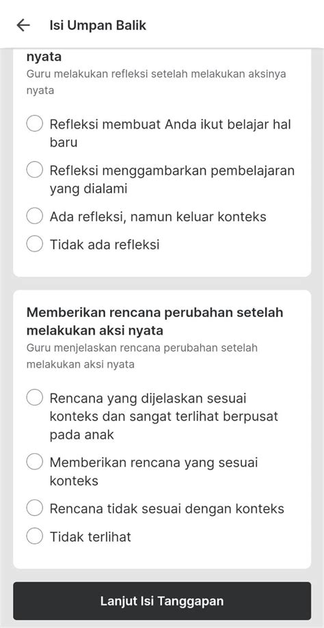The height and width of the screenshot is (628, 324).
Task: Click heading 'Memberikan rencana perubahan setelah melakukan aksi nyata'
Action: 154,322
